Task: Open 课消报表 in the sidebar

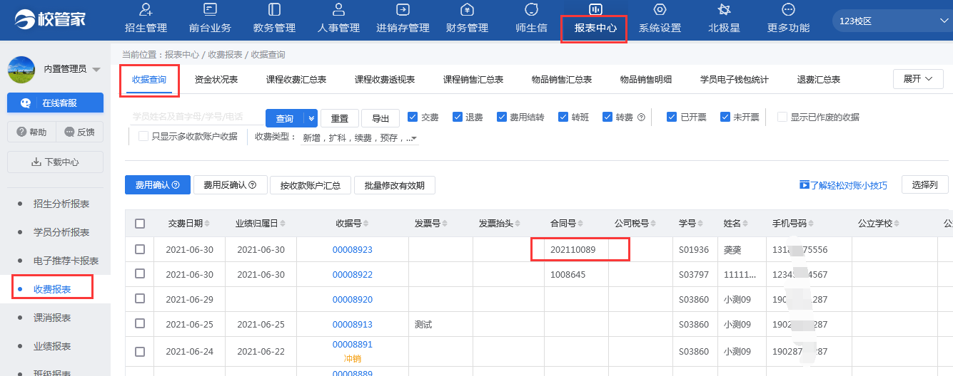Action: point(52,318)
